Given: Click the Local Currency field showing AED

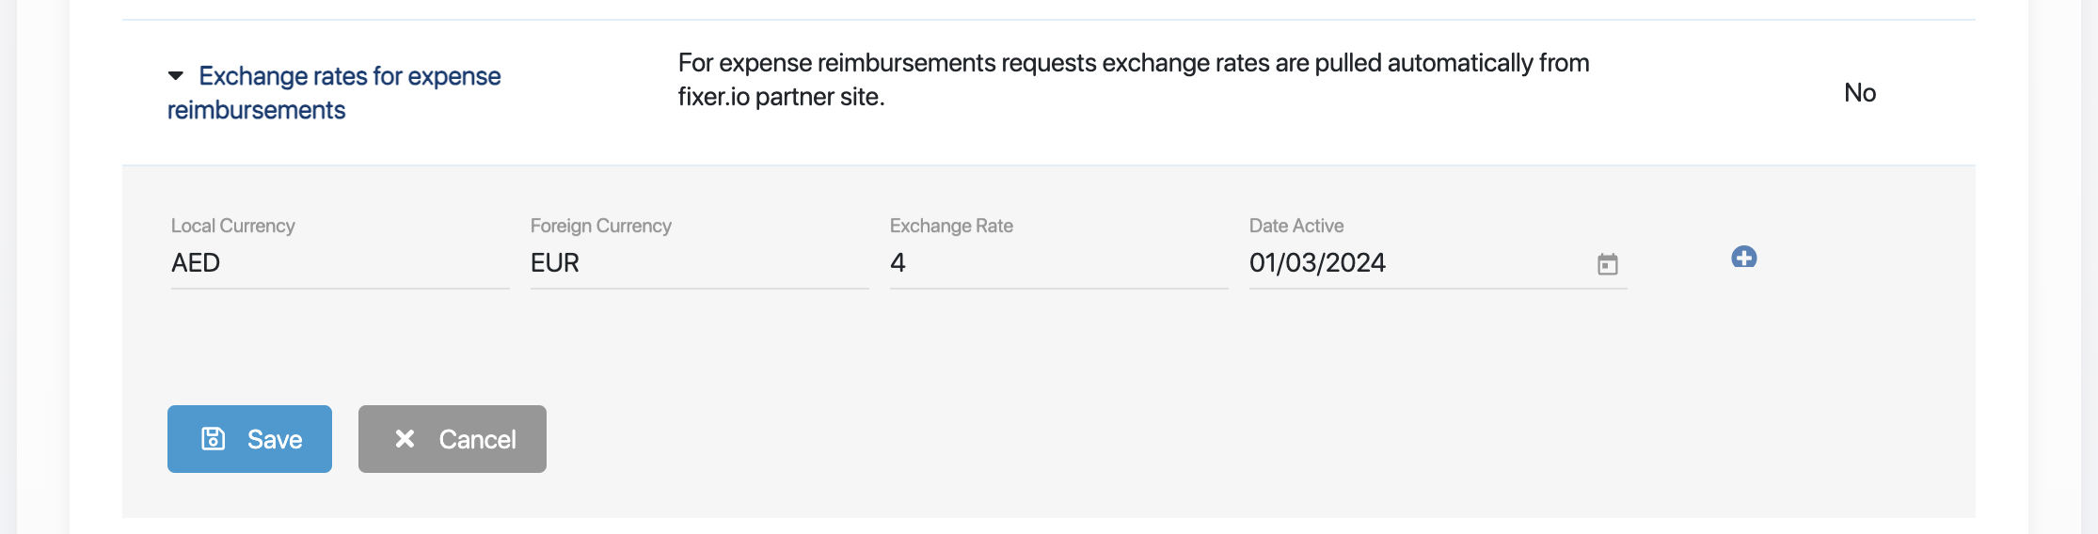Looking at the screenshot, I should (x=339, y=263).
